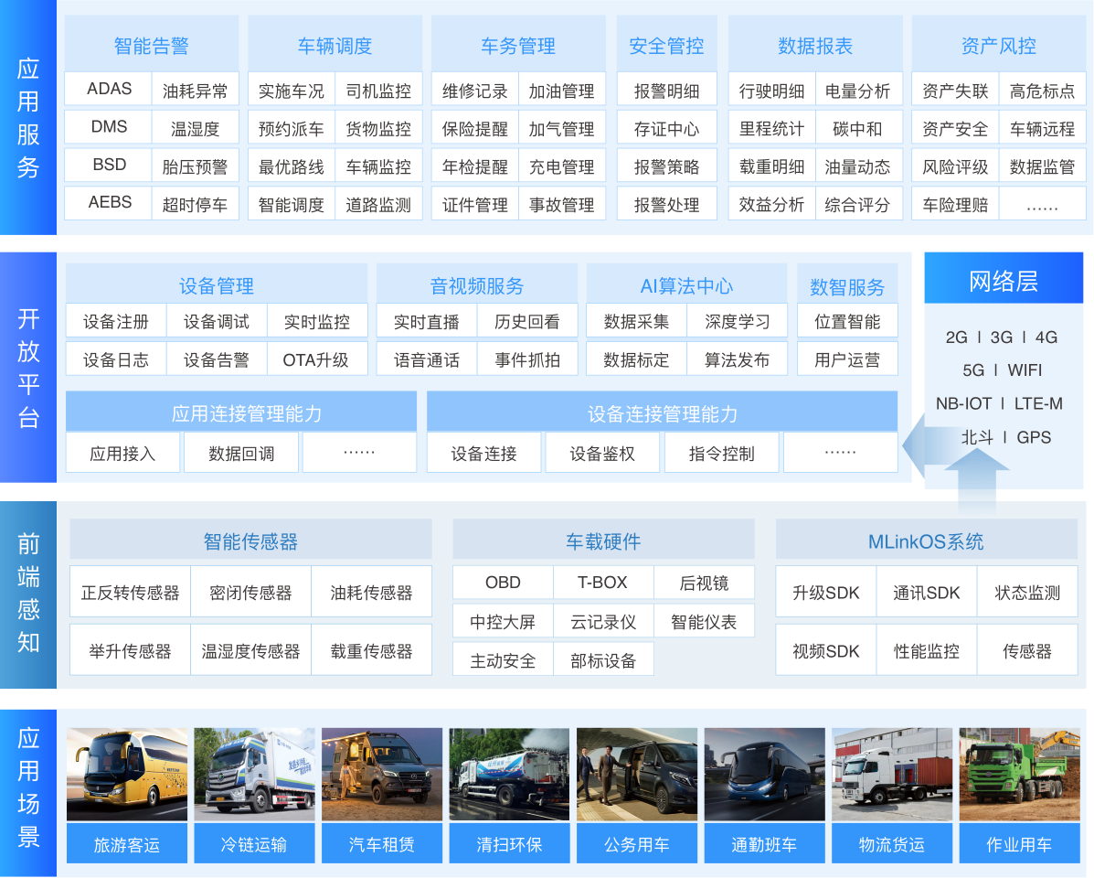Image resolution: width=1094 pixels, height=878 pixels.
Task: Select the cold chain truck photo
Action: click(254, 774)
